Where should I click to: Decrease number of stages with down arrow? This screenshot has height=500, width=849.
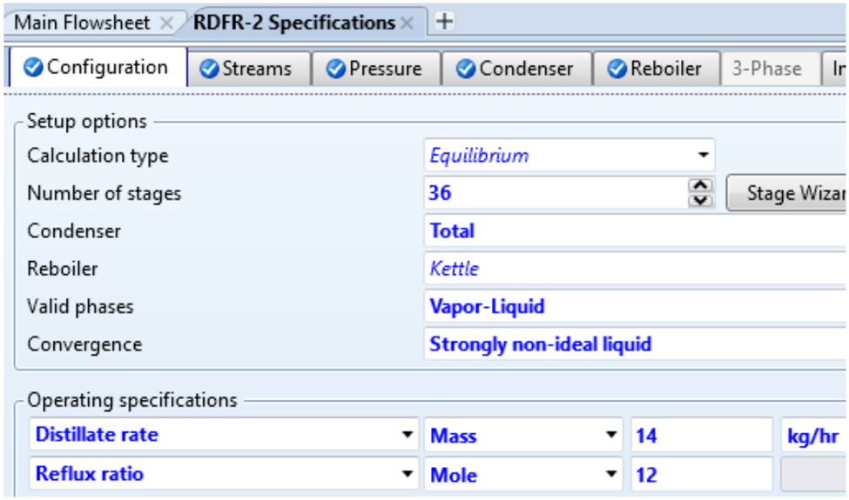click(x=700, y=200)
